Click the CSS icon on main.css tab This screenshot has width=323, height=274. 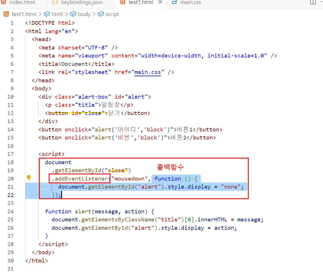pos(174,2)
